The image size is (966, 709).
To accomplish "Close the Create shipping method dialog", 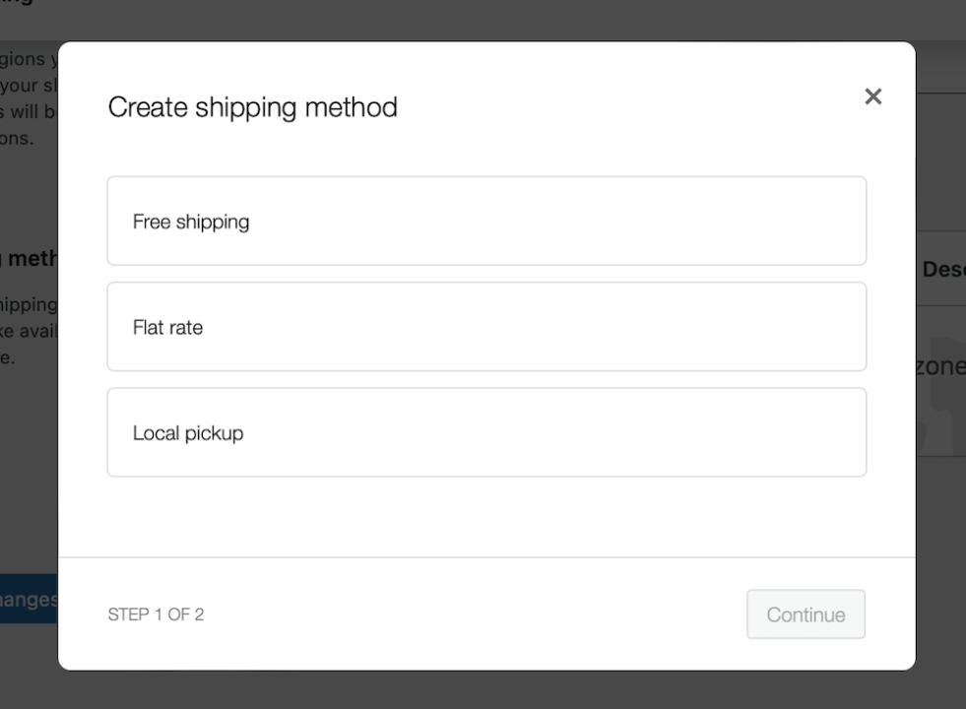I will [x=873, y=97].
